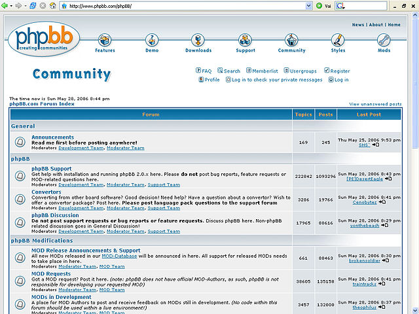Go to browser Home icon
The height and width of the screenshot is (314, 419).
pos(53,5)
